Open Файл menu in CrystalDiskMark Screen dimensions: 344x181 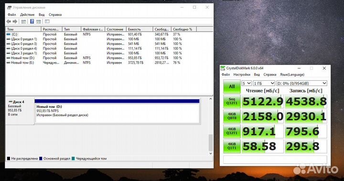pyautogui.click(x=226, y=75)
